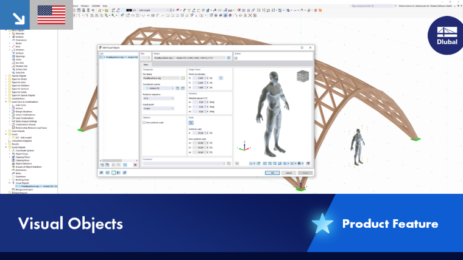Click the new coordinate system icon
Image resolution: width=463 pixels, height=260 pixels.
(177, 88)
